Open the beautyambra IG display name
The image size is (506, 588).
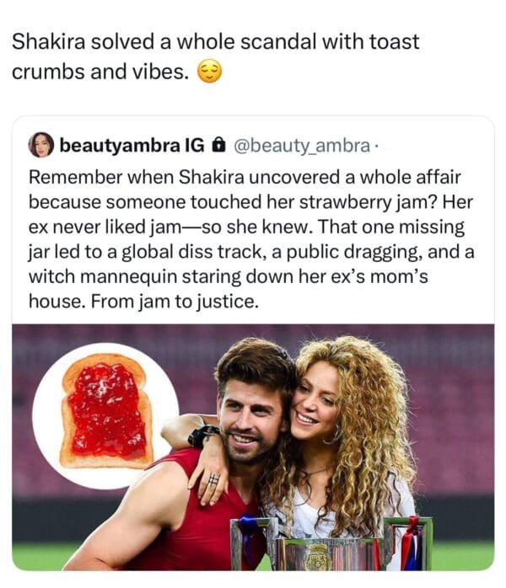(x=131, y=146)
